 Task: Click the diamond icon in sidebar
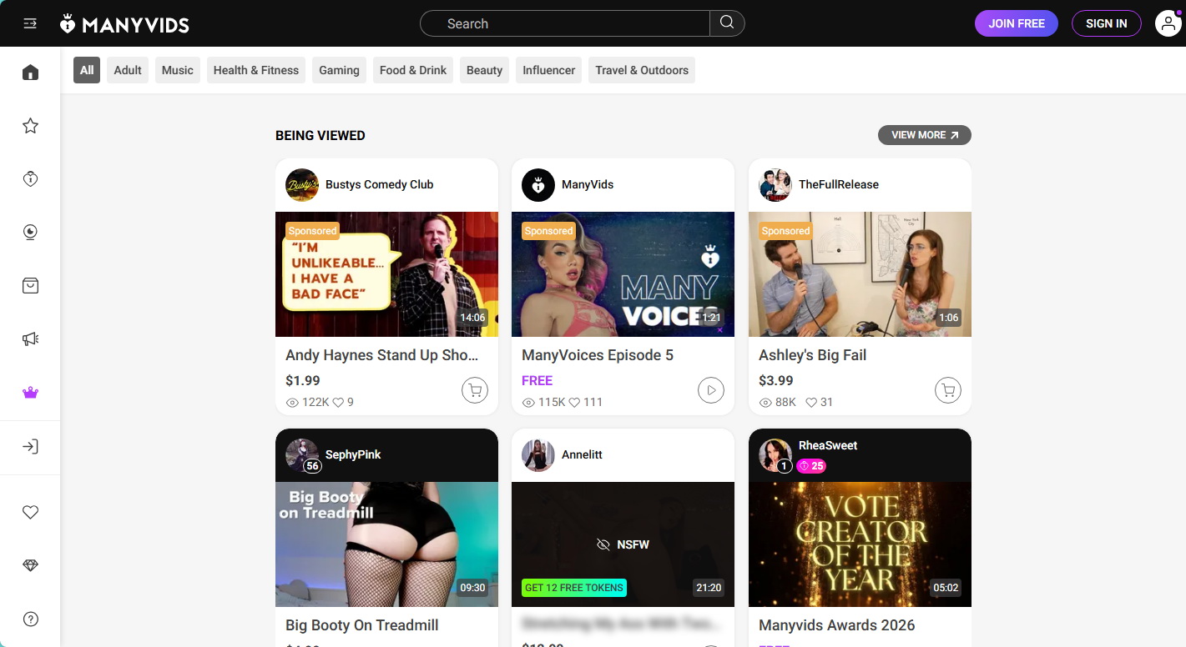tap(30, 565)
